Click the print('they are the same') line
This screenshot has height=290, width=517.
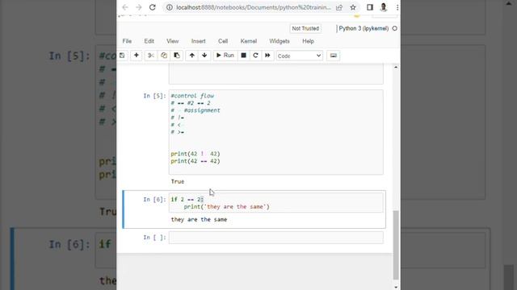(226, 207)
